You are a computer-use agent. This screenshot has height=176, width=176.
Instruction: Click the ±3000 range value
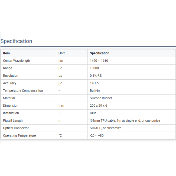[x=94, y=68]
